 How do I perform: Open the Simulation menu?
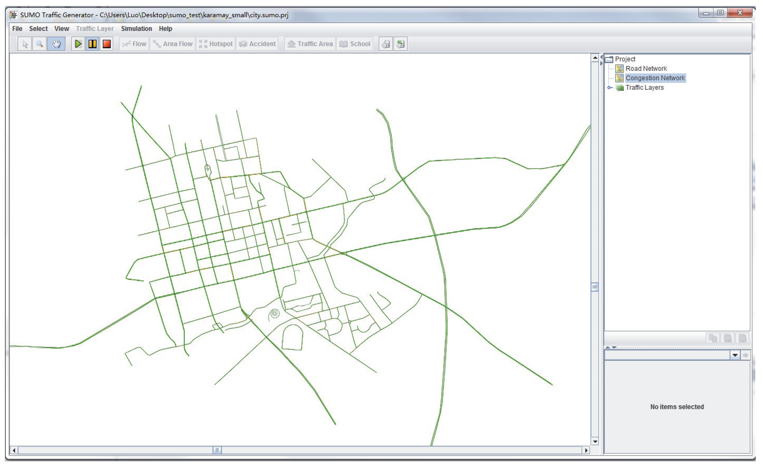pos(136,28)
